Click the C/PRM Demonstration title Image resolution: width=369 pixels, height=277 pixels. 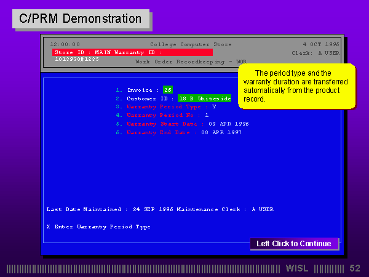tap(81, 18)
